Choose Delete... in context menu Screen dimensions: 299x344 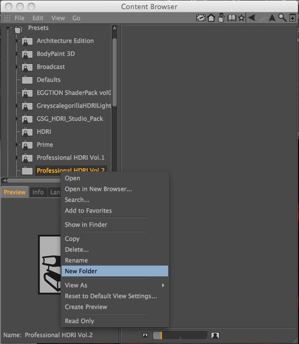point(115,249)
